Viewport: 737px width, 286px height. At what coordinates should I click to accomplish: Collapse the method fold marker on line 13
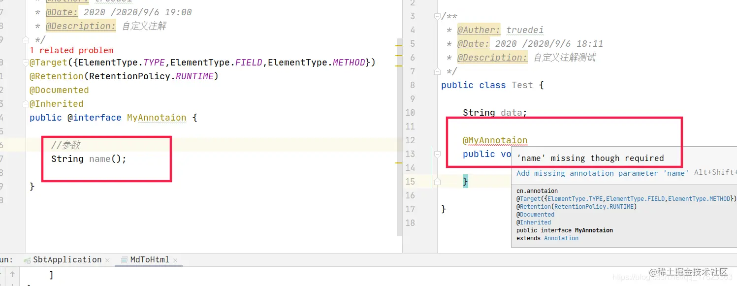437,154
